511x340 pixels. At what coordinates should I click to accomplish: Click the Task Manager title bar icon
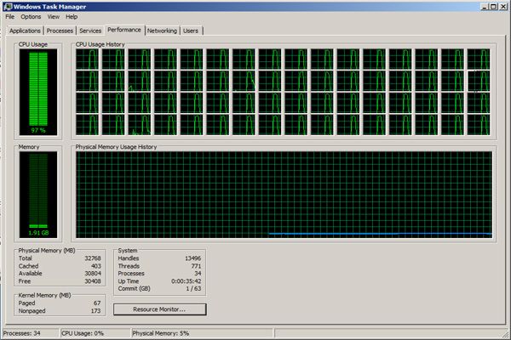pyautogui.click(x=8, y=7)
